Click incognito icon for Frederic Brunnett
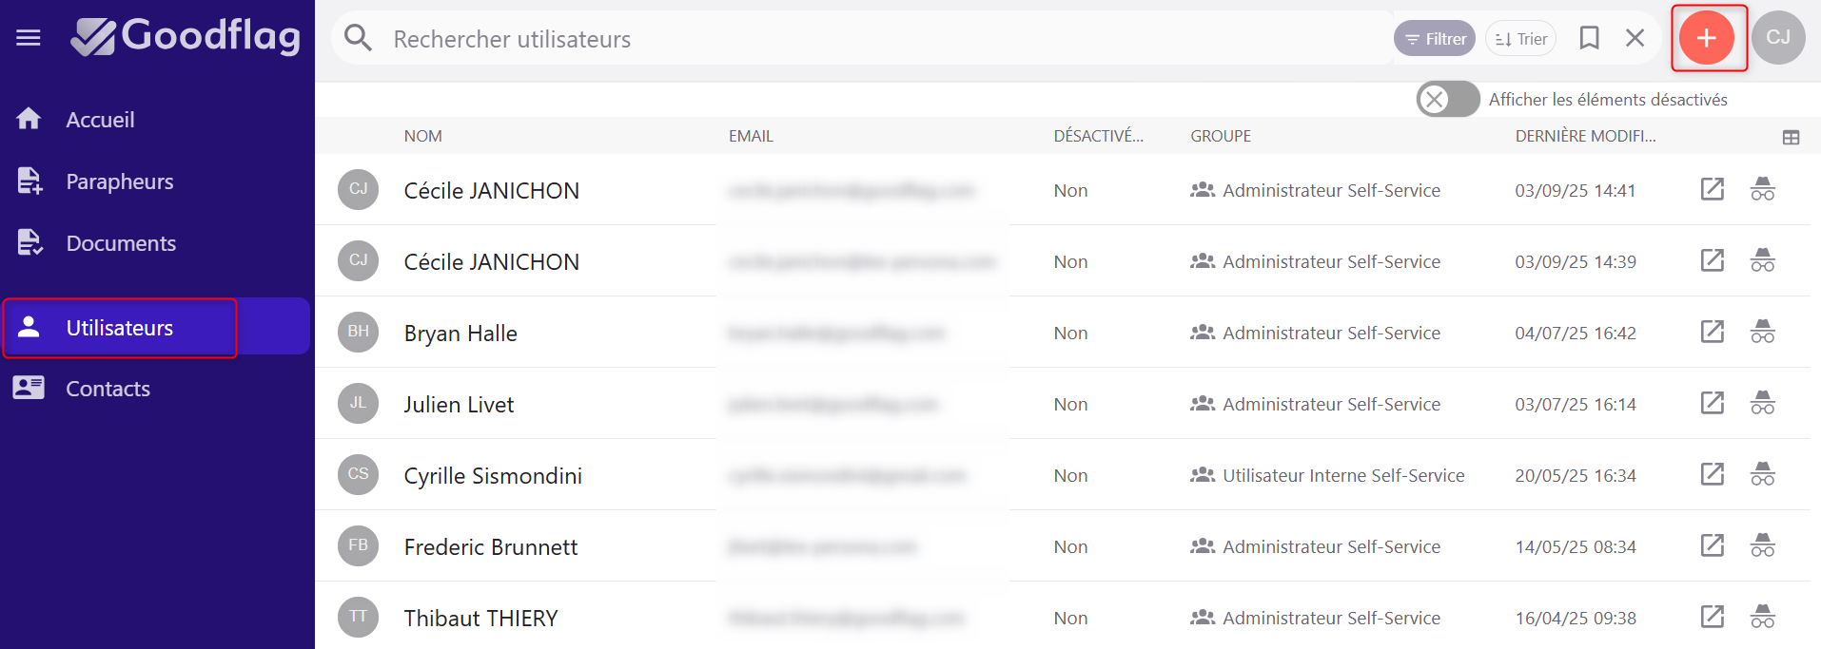 1762,545
